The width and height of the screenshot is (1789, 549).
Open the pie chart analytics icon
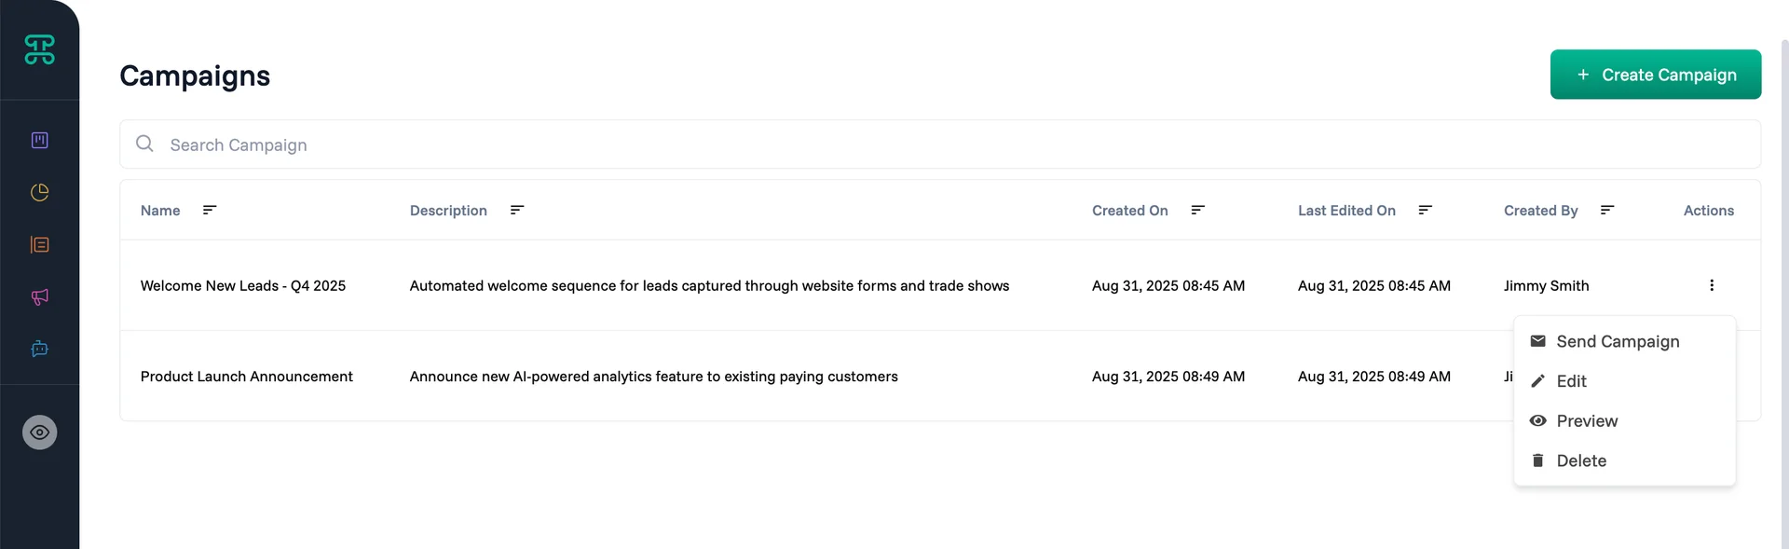(39, 192)
